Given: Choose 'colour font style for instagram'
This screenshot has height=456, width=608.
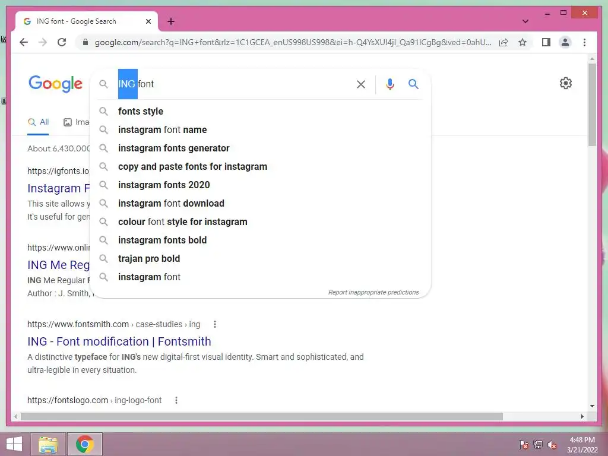Looking at the screenshot, I should (260, 222).
